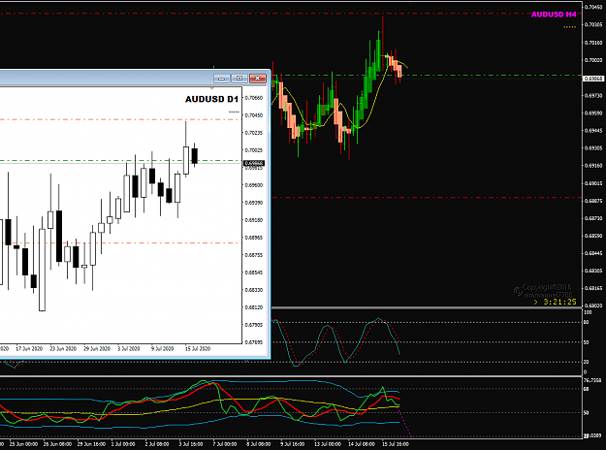Click the upper orange dash-dot line on D1 chart
The width and height of the screenshot is (606, 450).
120,119
